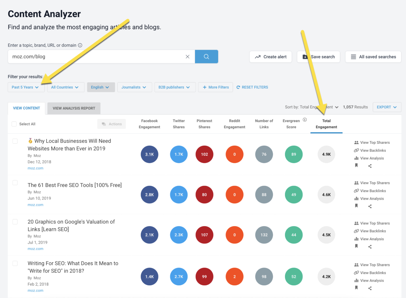406x298 pixels.
Task: Sort by the Facebook Engagement column header
Action: [x=149, y=124]
